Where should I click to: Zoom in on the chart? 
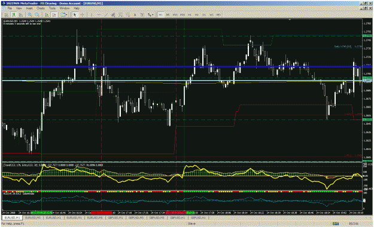[x=30, y=15]
